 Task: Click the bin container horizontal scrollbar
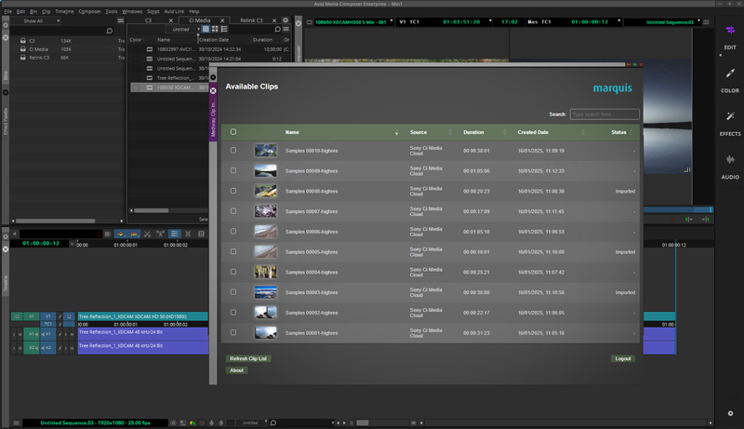pos(56,221)
